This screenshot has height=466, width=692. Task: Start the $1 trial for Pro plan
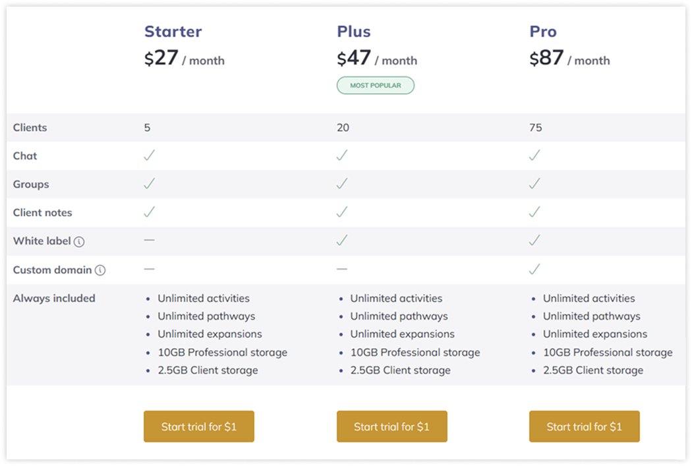[x=585, y=426]
